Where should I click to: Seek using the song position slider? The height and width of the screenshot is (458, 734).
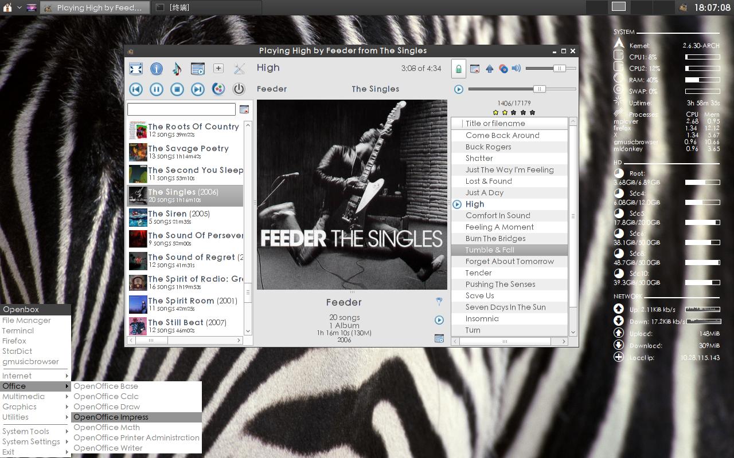(522, 89)
